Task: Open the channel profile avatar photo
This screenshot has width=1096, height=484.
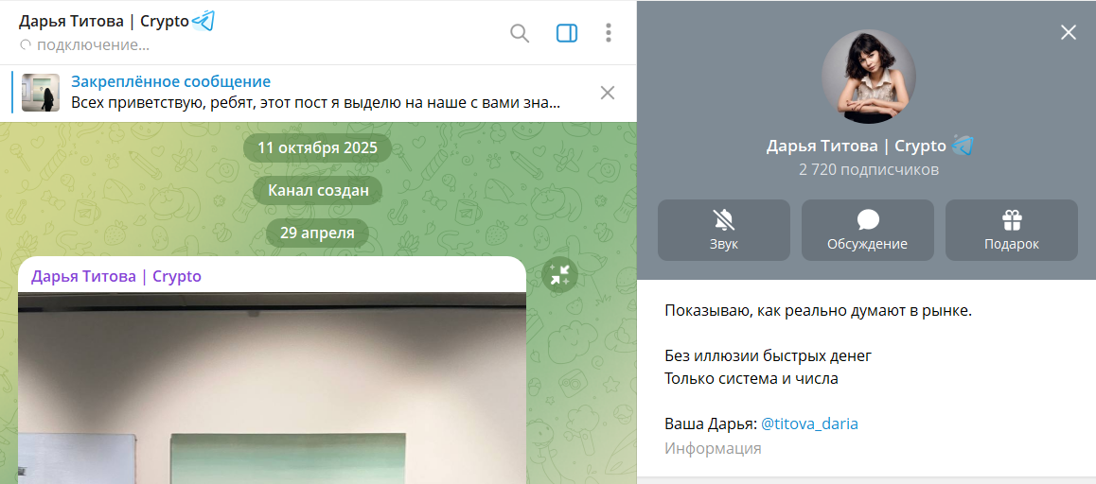Action: pos(868,77)
